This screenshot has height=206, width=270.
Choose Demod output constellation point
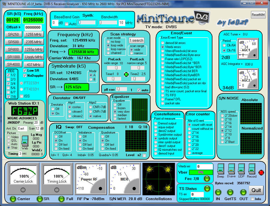coord(156,123)
